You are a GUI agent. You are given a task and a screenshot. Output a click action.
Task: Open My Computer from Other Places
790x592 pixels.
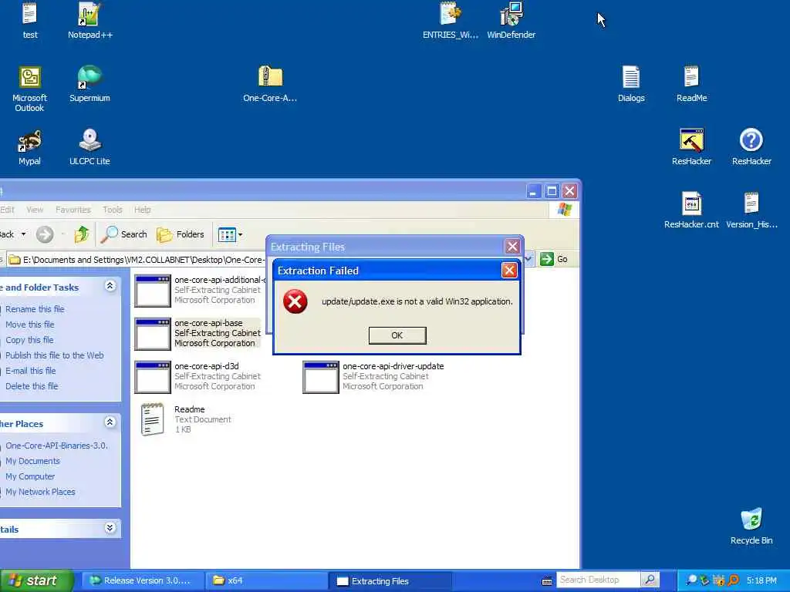(30, 476)
